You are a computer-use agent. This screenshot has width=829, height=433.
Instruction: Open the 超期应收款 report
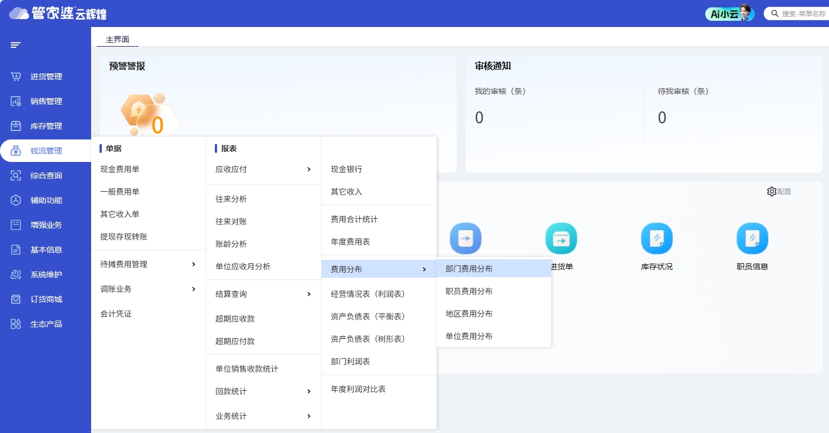coord(235,319)
